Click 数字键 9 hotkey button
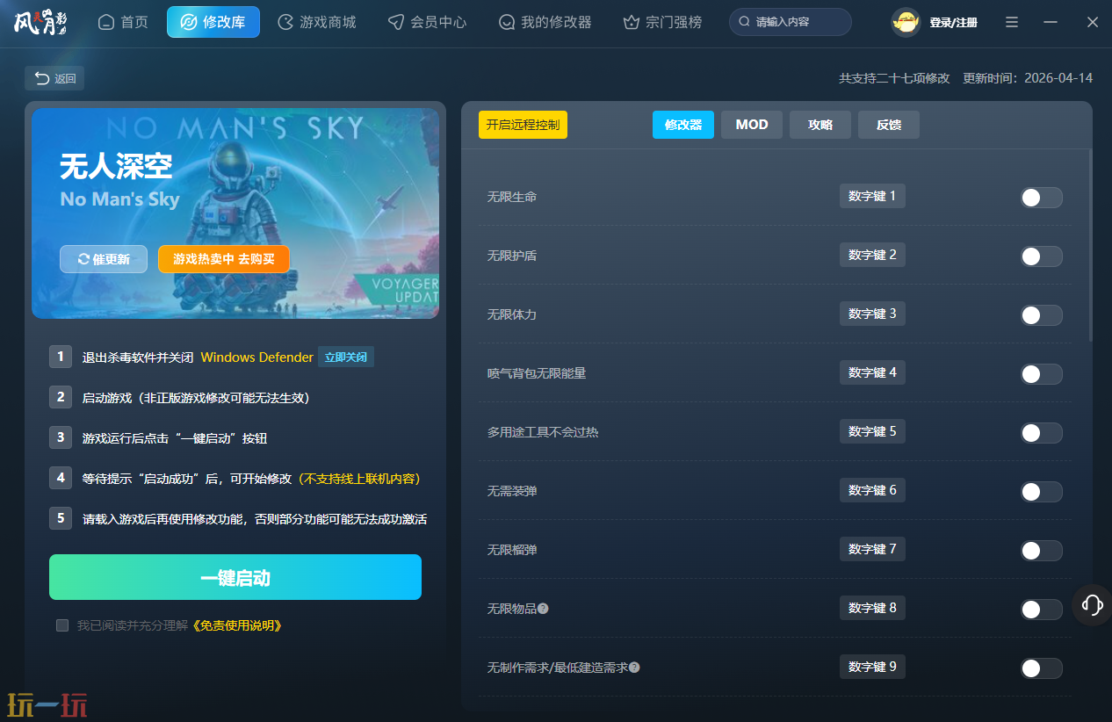The width and height of the screenshot is (1112, 722). click(x=872, y=667)
